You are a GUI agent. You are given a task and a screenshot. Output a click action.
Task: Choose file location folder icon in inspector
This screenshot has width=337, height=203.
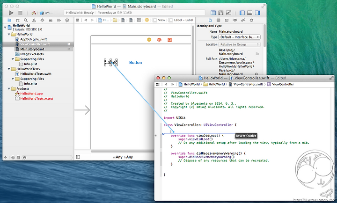[x=257, y=54]
